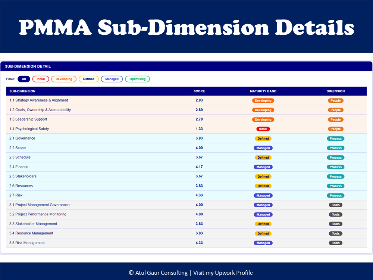Click the © Atul Gaur Consulting text
The height and width of the screenshot is (280, 373).
[x=158, y=273]
